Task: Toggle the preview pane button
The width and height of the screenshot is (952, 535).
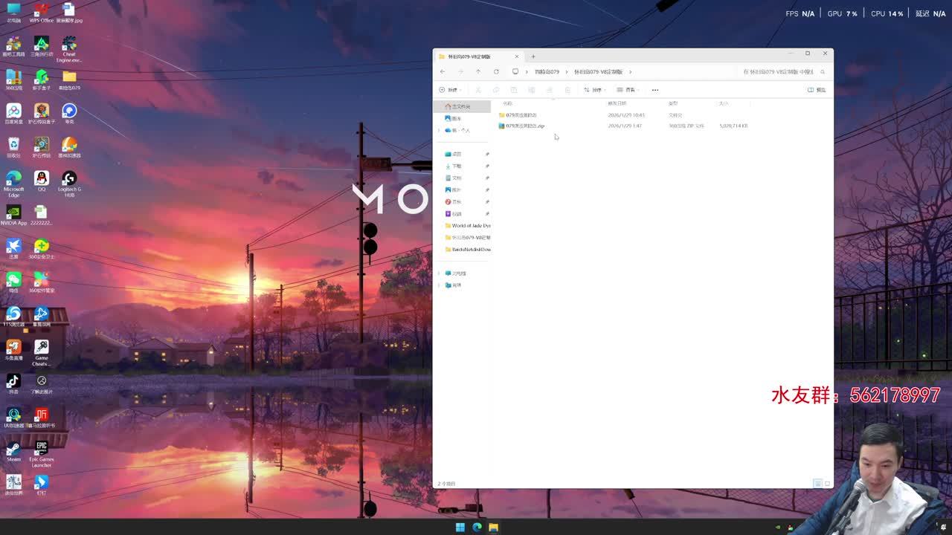Action: (816, 90)
